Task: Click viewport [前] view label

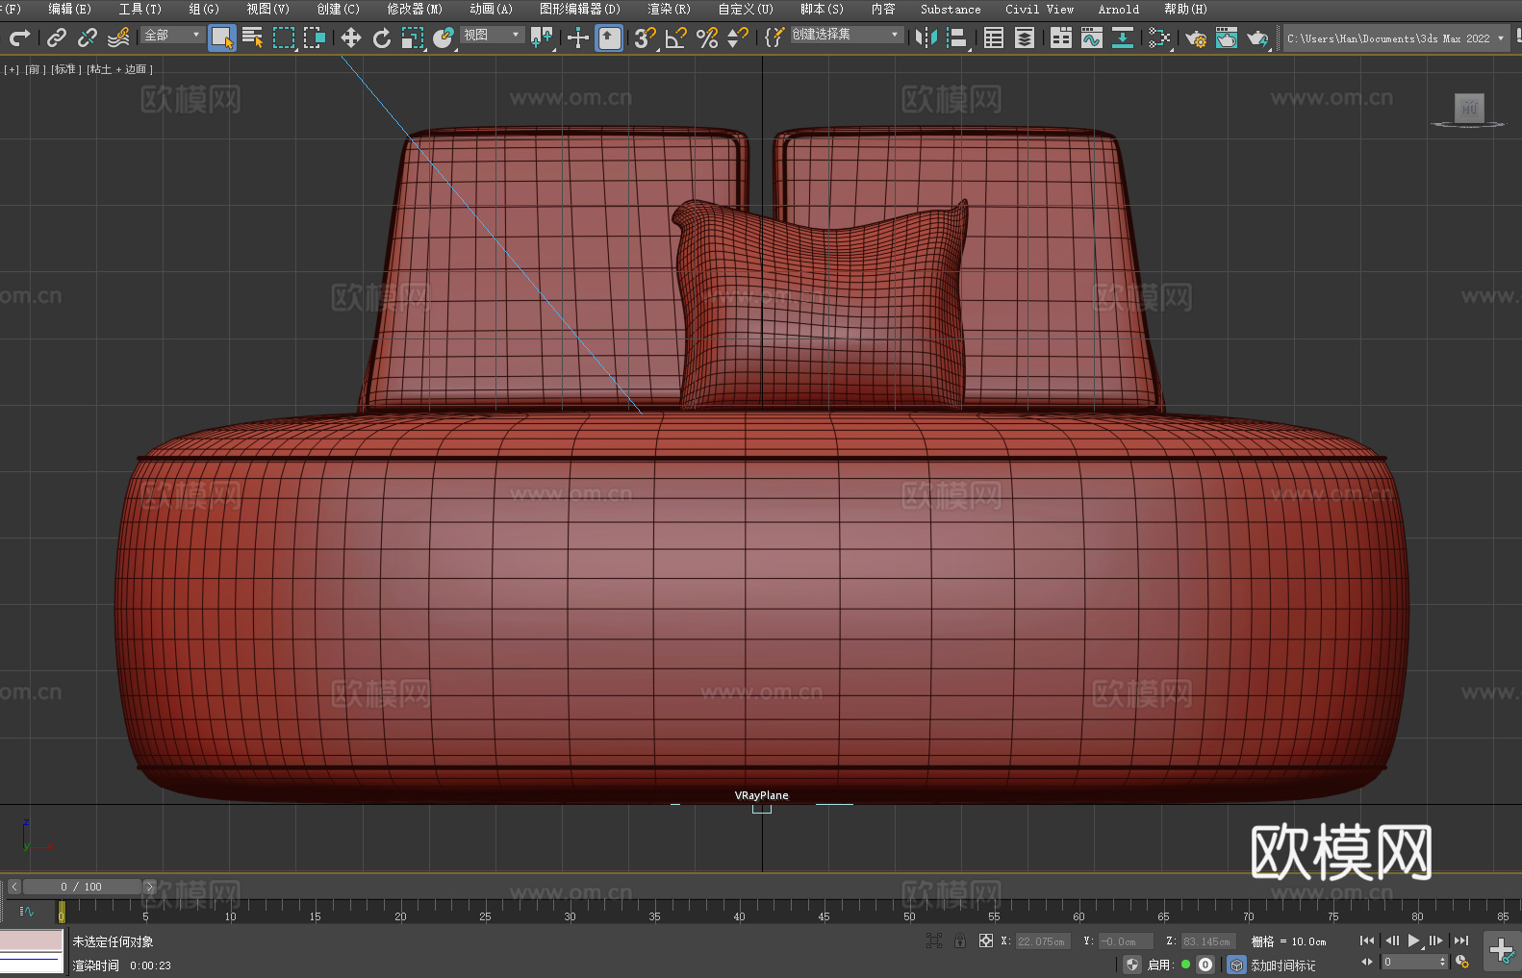Action: pyautogui.click(x=34, y=69)
